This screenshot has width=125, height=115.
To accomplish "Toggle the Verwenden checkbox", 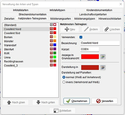I will pos(81,37).
